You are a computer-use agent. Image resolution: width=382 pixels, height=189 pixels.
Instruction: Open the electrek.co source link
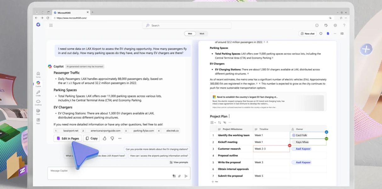pos(169,130)
